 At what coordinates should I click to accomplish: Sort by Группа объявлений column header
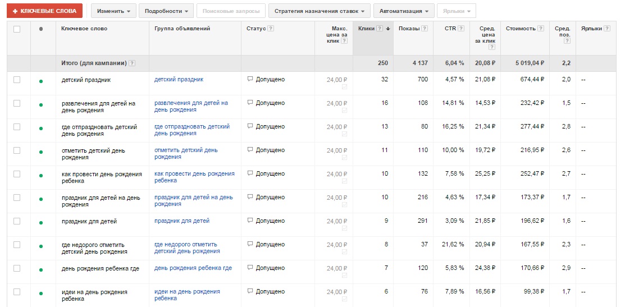tap(182, 29)
